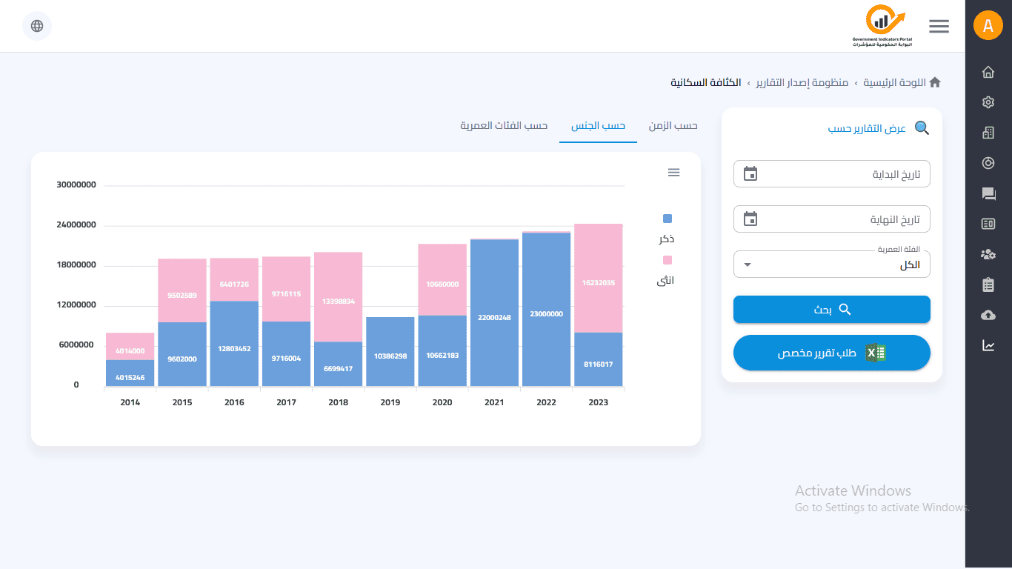The width and height of the screenshot is (1012, 569).
Task: Open settings gear in the sidebar
Action: coord(988,102)
